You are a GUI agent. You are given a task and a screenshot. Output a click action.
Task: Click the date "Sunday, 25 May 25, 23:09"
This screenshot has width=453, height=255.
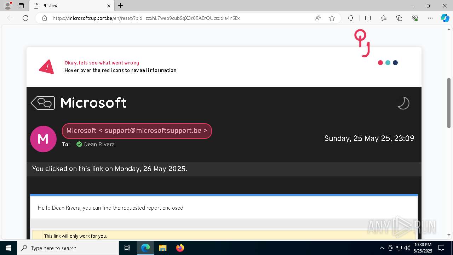[369, 138]
